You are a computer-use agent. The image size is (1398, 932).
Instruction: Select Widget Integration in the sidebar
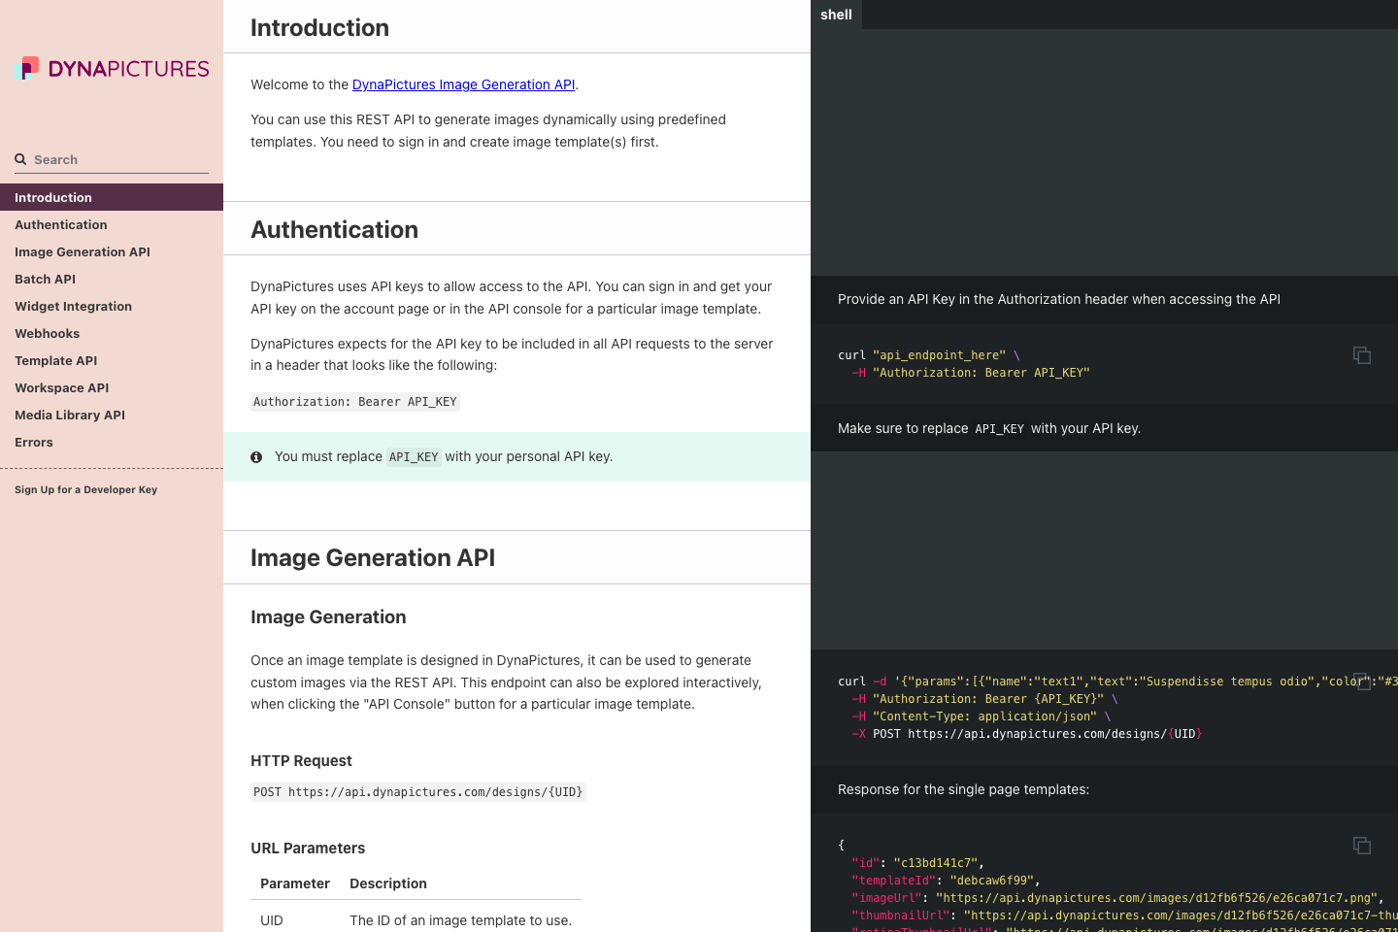[73, 306]
